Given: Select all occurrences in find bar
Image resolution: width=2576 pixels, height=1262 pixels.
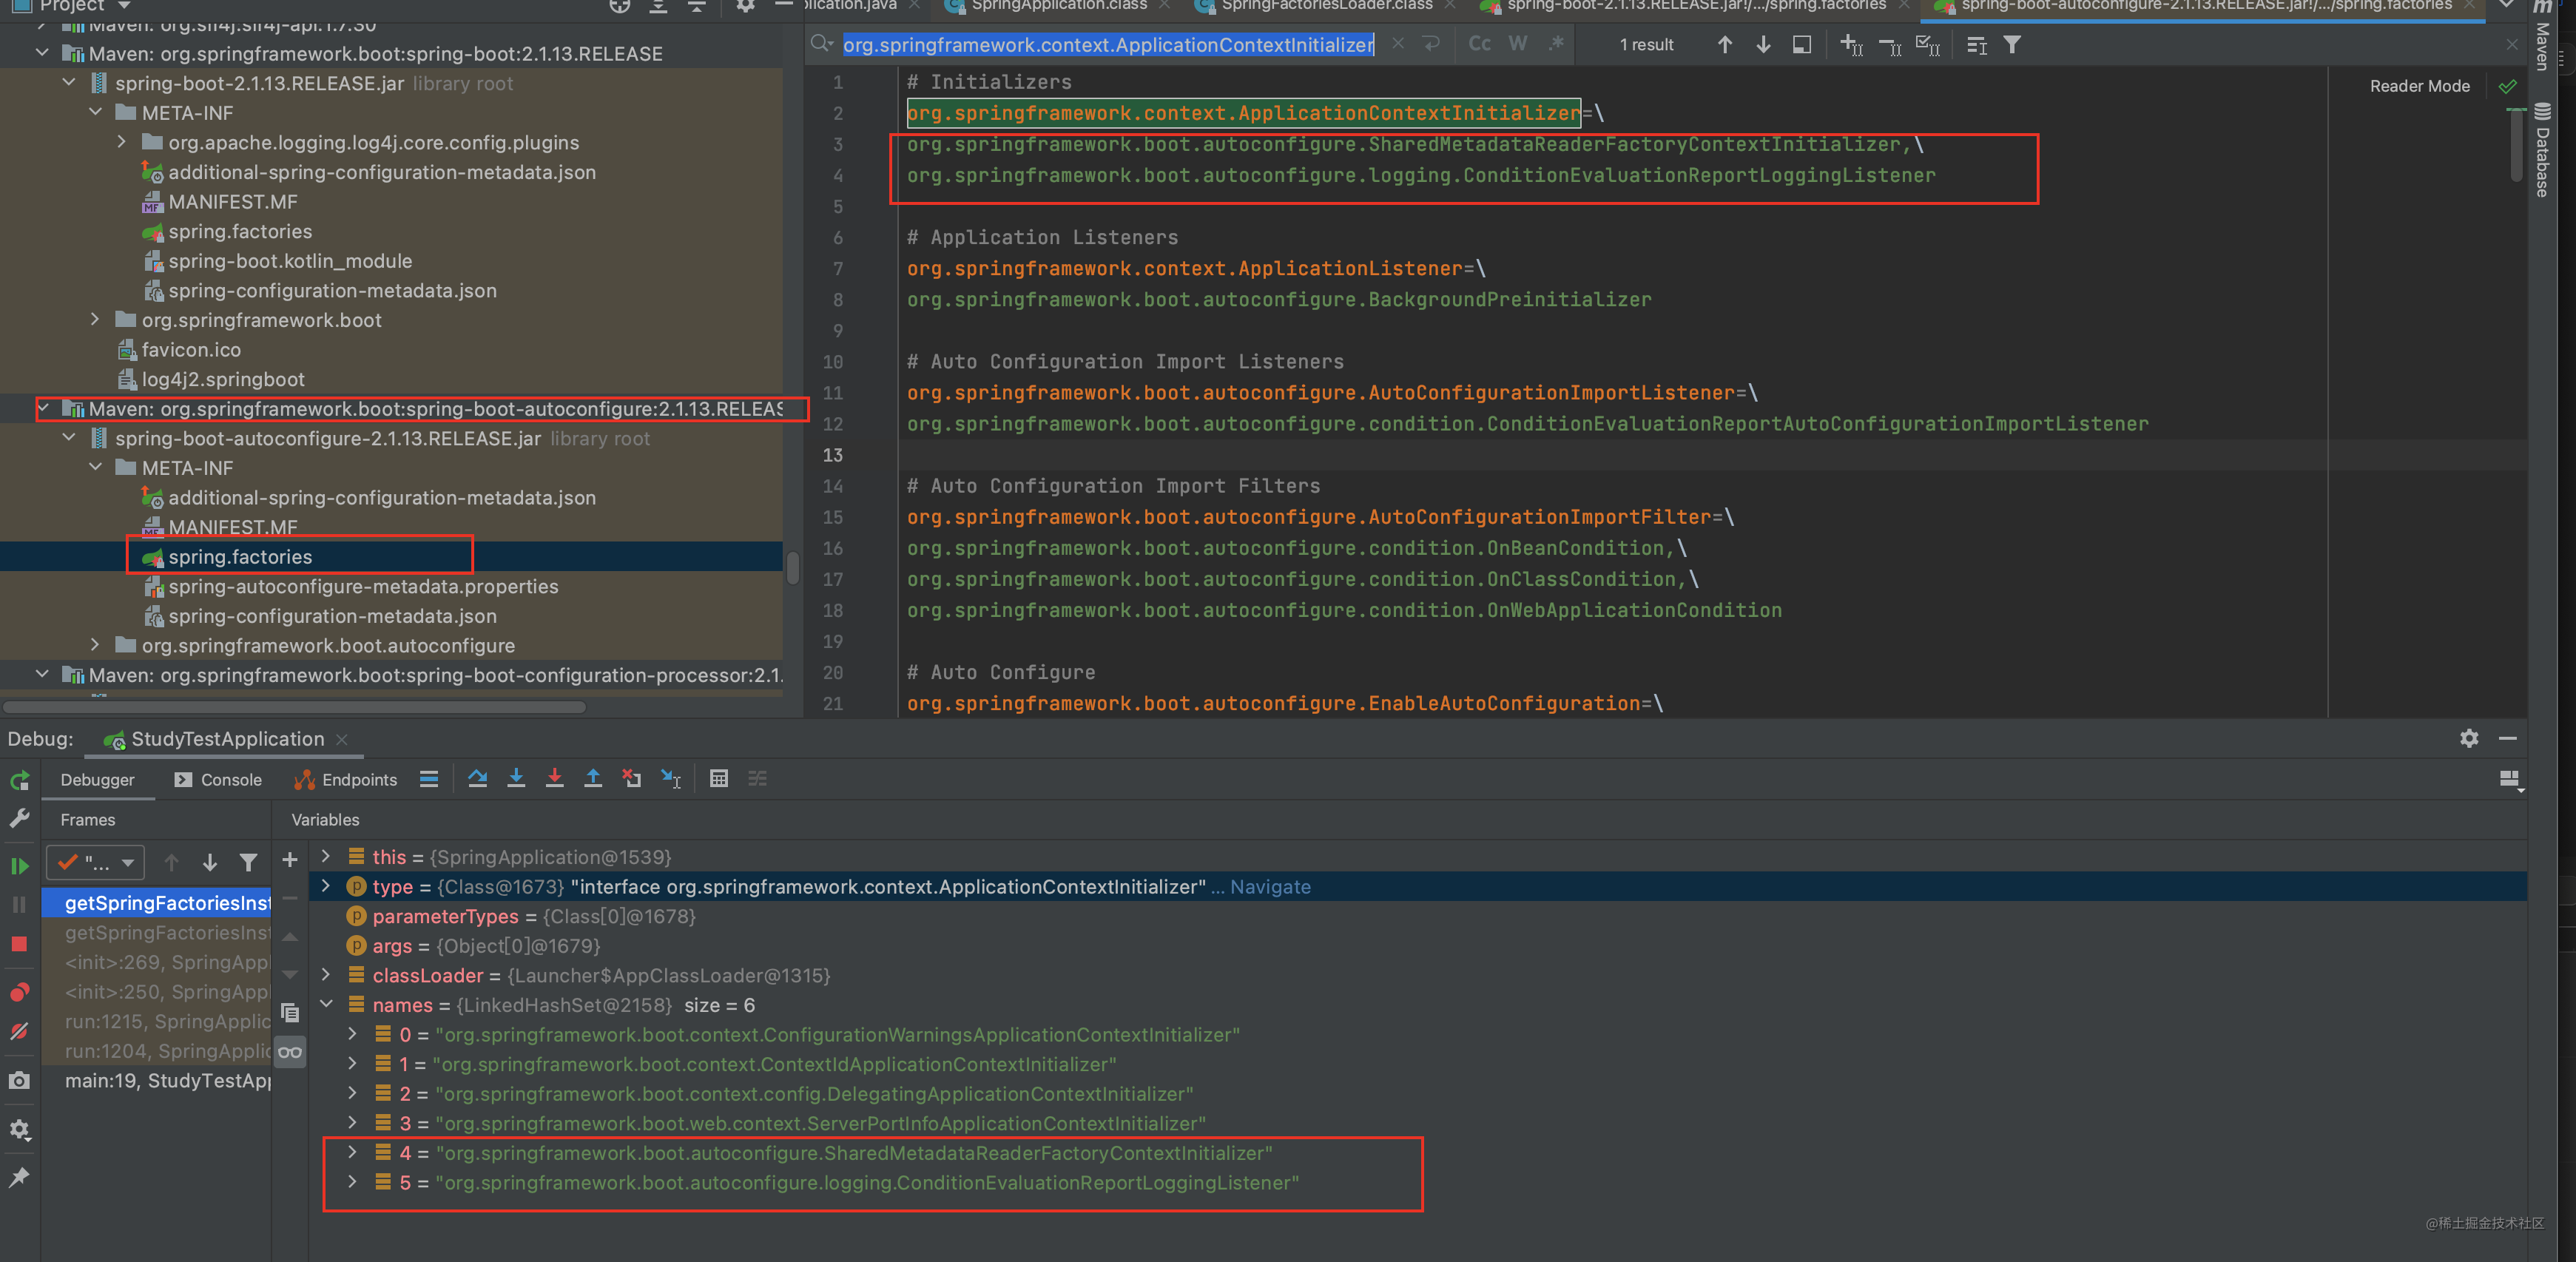Looking at the screenshot, I should click(x=1927, y=45).
